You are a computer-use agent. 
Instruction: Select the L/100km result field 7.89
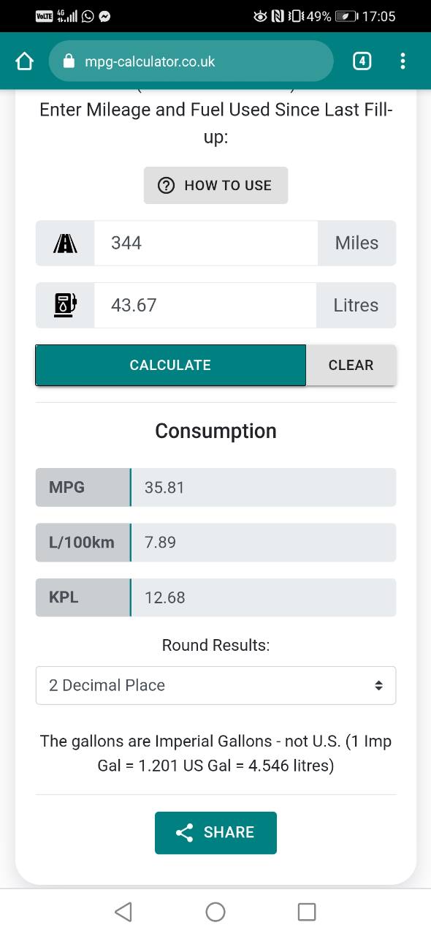[x=263, y=542]
